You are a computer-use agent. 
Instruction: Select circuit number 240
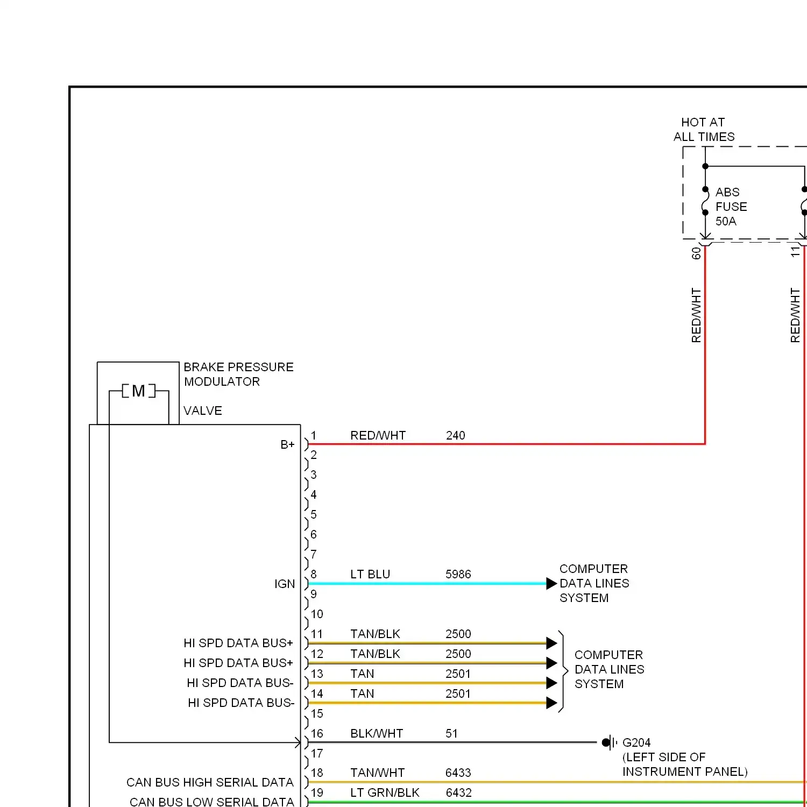click(455, 435)
